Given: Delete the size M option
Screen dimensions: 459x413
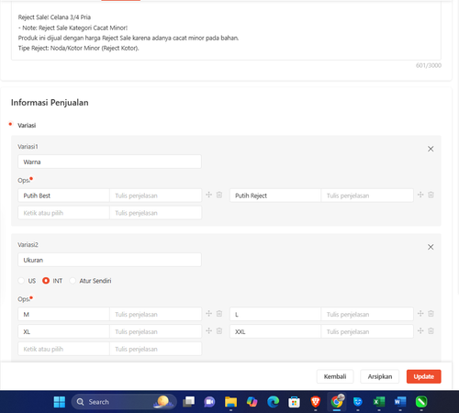Looking at the screenshot, I should [219, 314].
